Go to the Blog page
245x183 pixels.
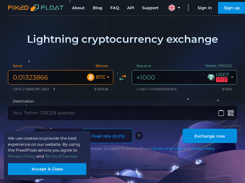point(97,8)
